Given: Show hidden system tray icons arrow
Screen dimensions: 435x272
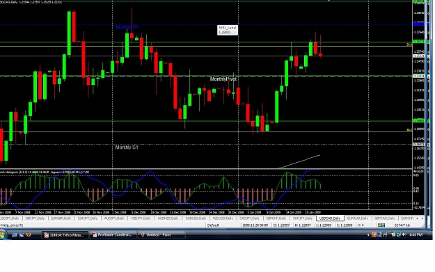Looking at the screenshot, I should [x=368, y=235].
